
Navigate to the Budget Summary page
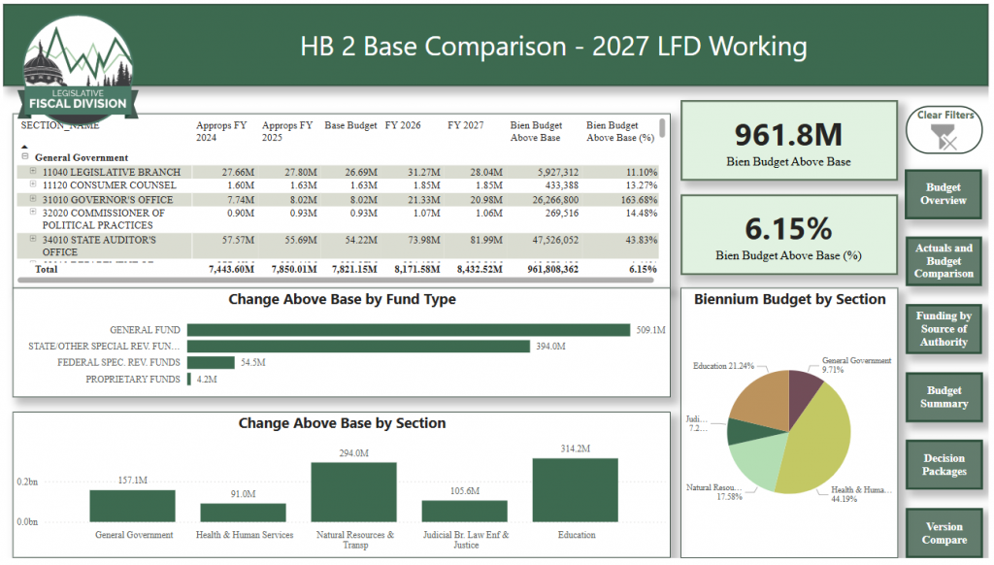(x=944, y=397)
